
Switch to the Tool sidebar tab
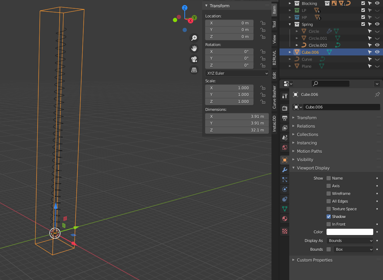click(274, 24)
